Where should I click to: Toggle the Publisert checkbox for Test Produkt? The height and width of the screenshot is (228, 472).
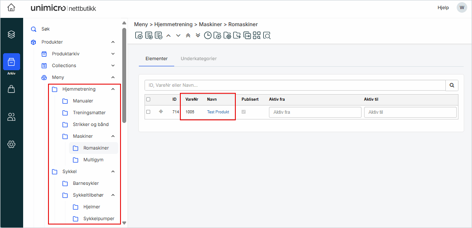244,112
